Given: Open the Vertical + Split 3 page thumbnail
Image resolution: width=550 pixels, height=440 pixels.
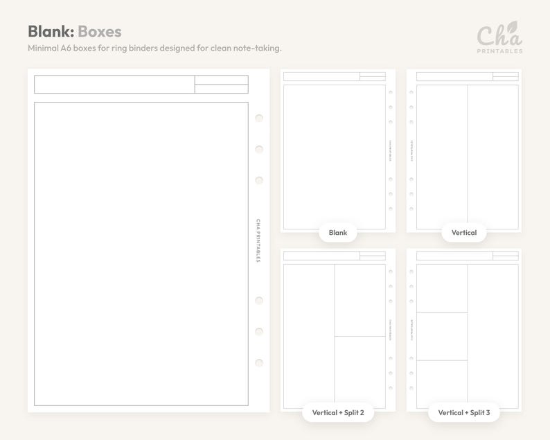Looking at the screenshot, I should [463, 331].
